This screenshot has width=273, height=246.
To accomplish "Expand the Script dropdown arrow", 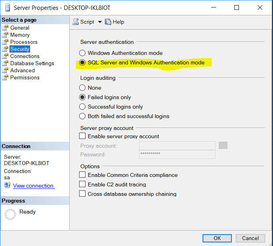I will coord(100,22).
